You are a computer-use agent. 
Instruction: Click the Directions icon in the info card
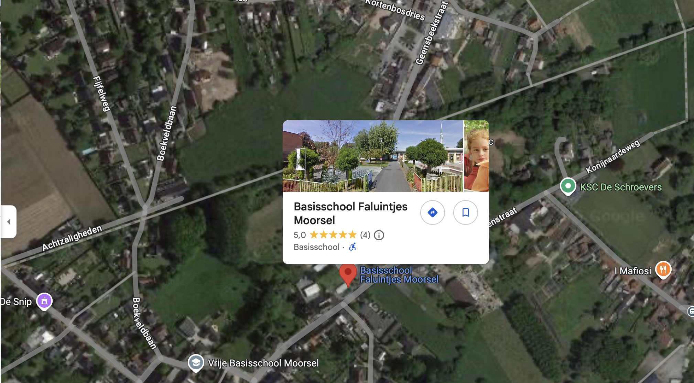point(432,212)
